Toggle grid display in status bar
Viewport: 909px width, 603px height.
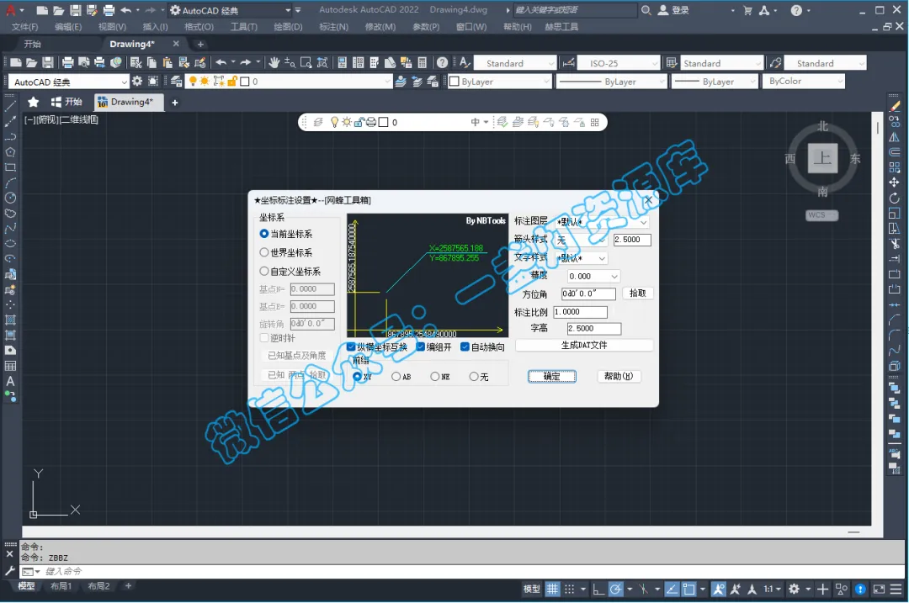552,589
